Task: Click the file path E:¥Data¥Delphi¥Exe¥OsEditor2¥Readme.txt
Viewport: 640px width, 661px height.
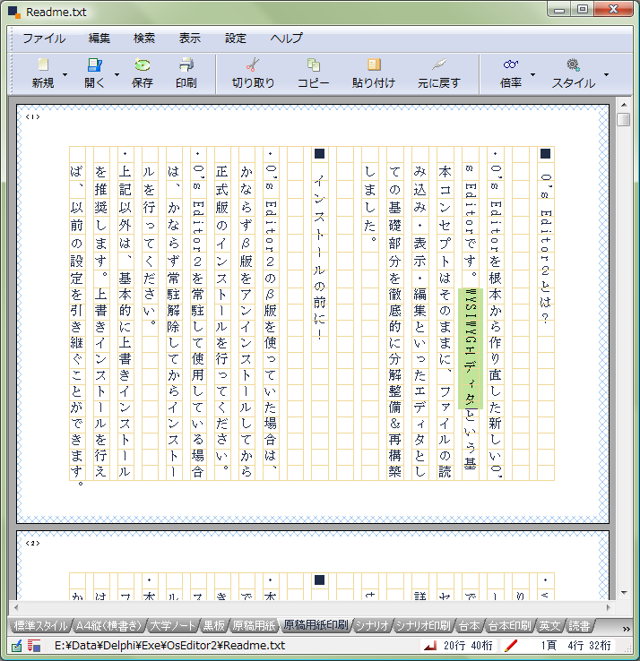Action: click(x=169, y=646)
